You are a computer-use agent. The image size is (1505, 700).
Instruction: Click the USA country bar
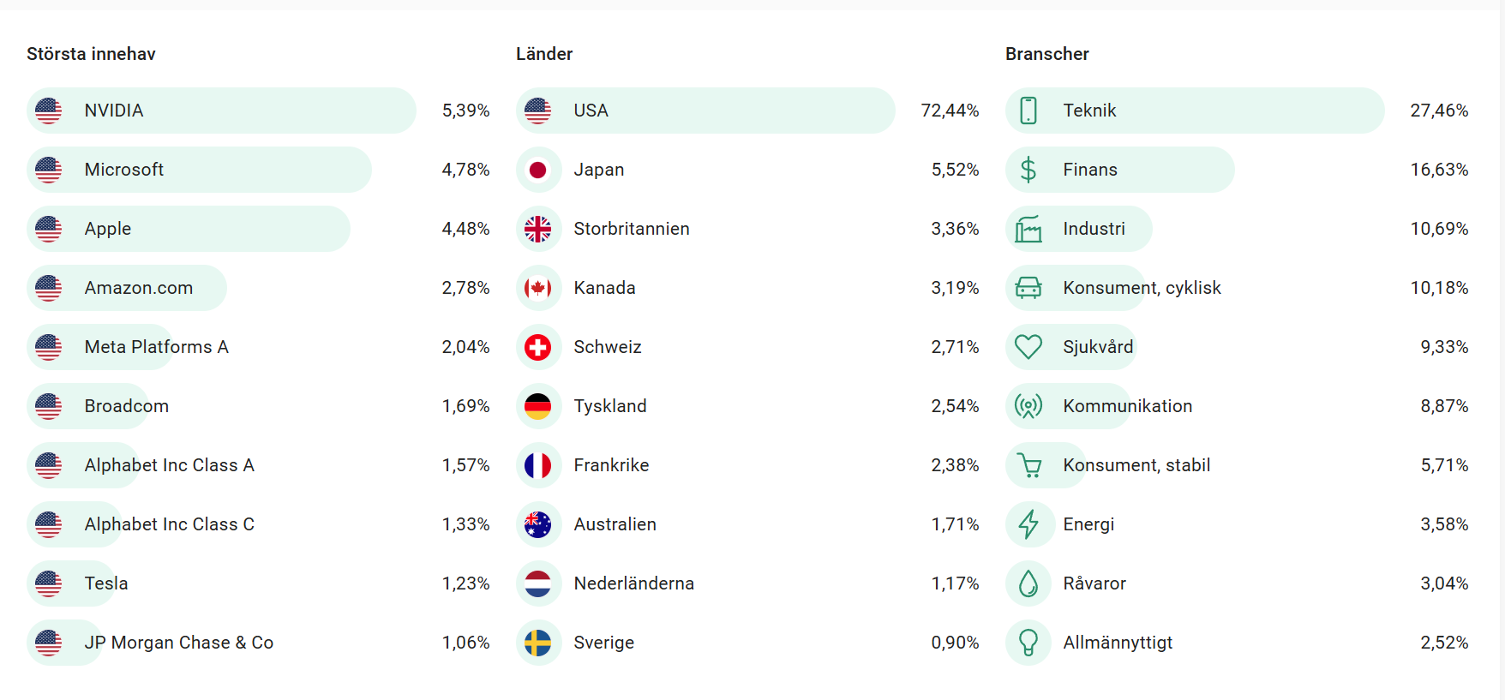pyautogui.click(x=705, y=111)
